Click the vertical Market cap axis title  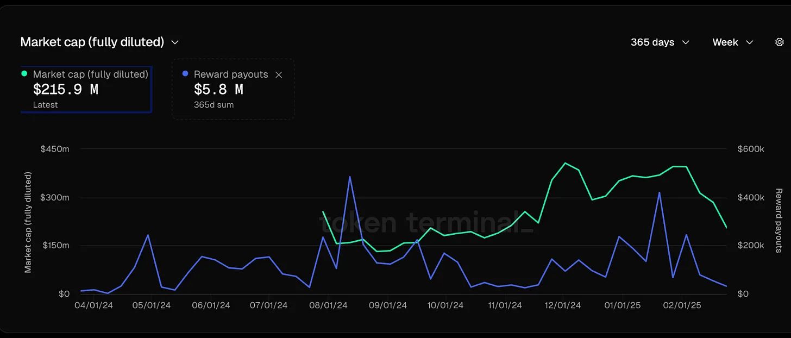point(28,222)
